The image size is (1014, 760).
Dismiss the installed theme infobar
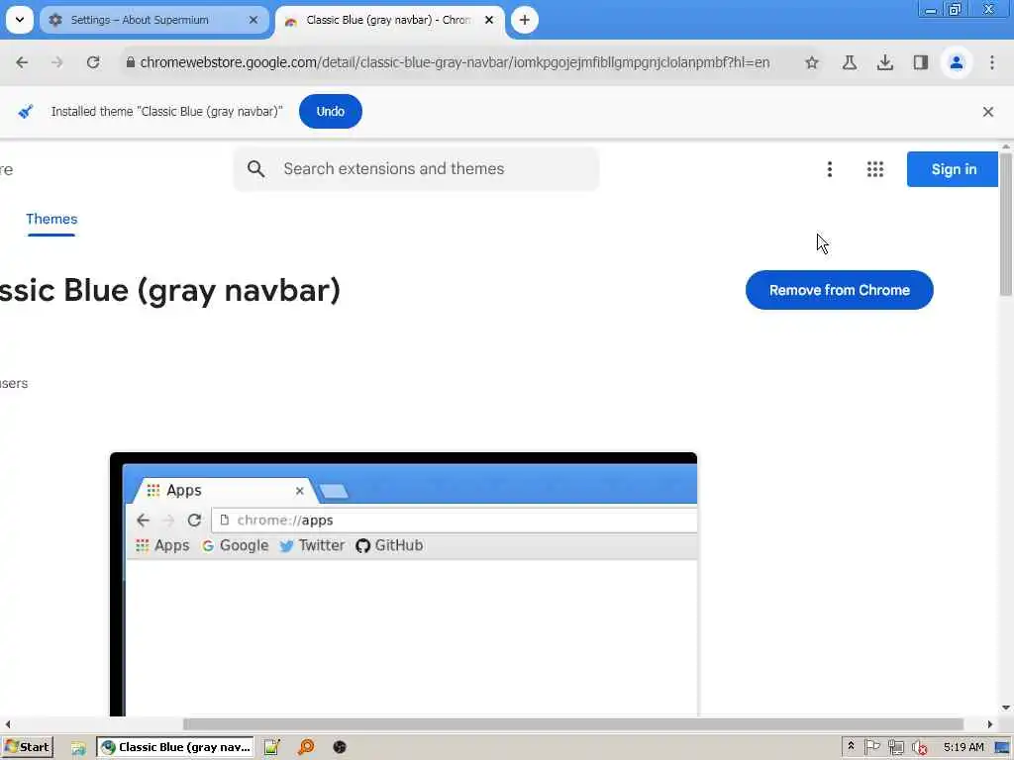pyautogui.click(x=987, y=112)
